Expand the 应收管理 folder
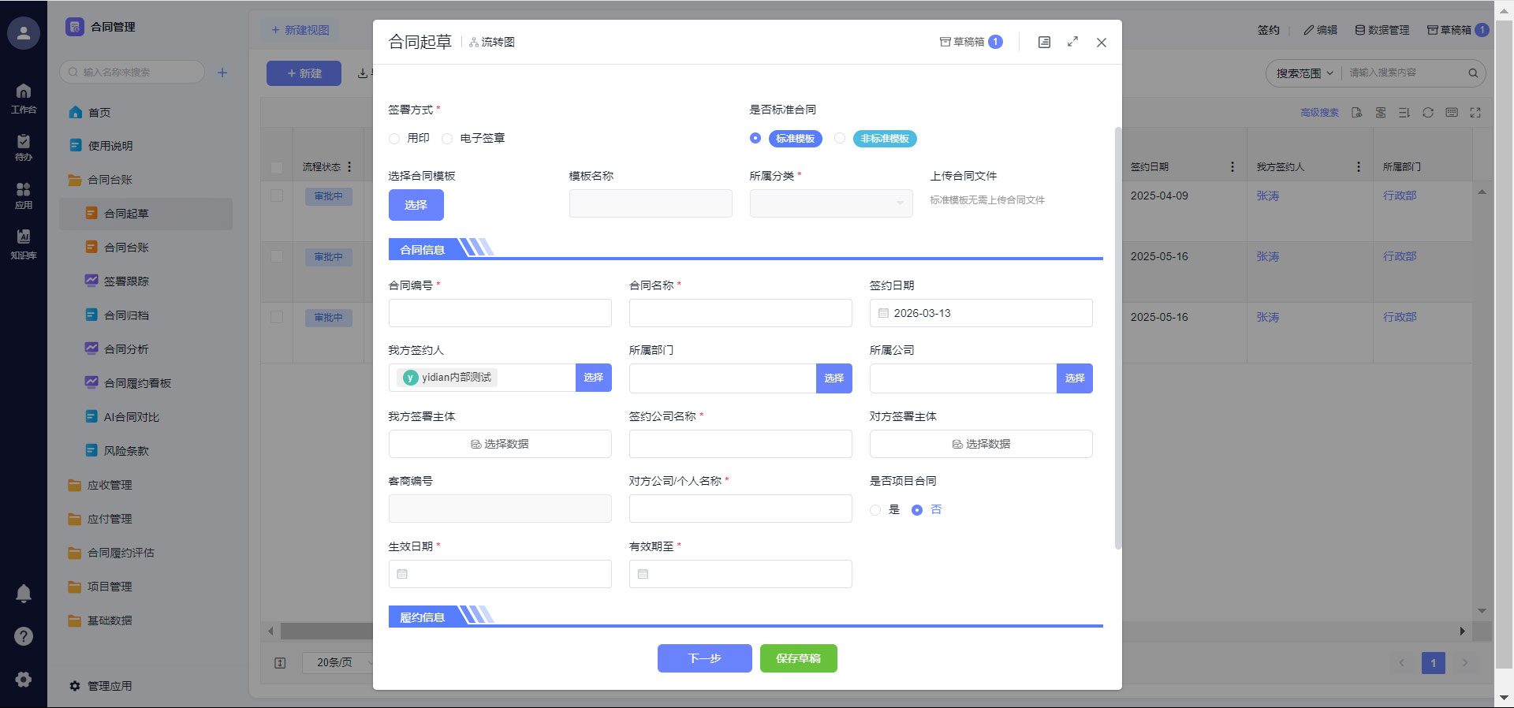Viewport: 1514px width, 708px height. point(110,485)
